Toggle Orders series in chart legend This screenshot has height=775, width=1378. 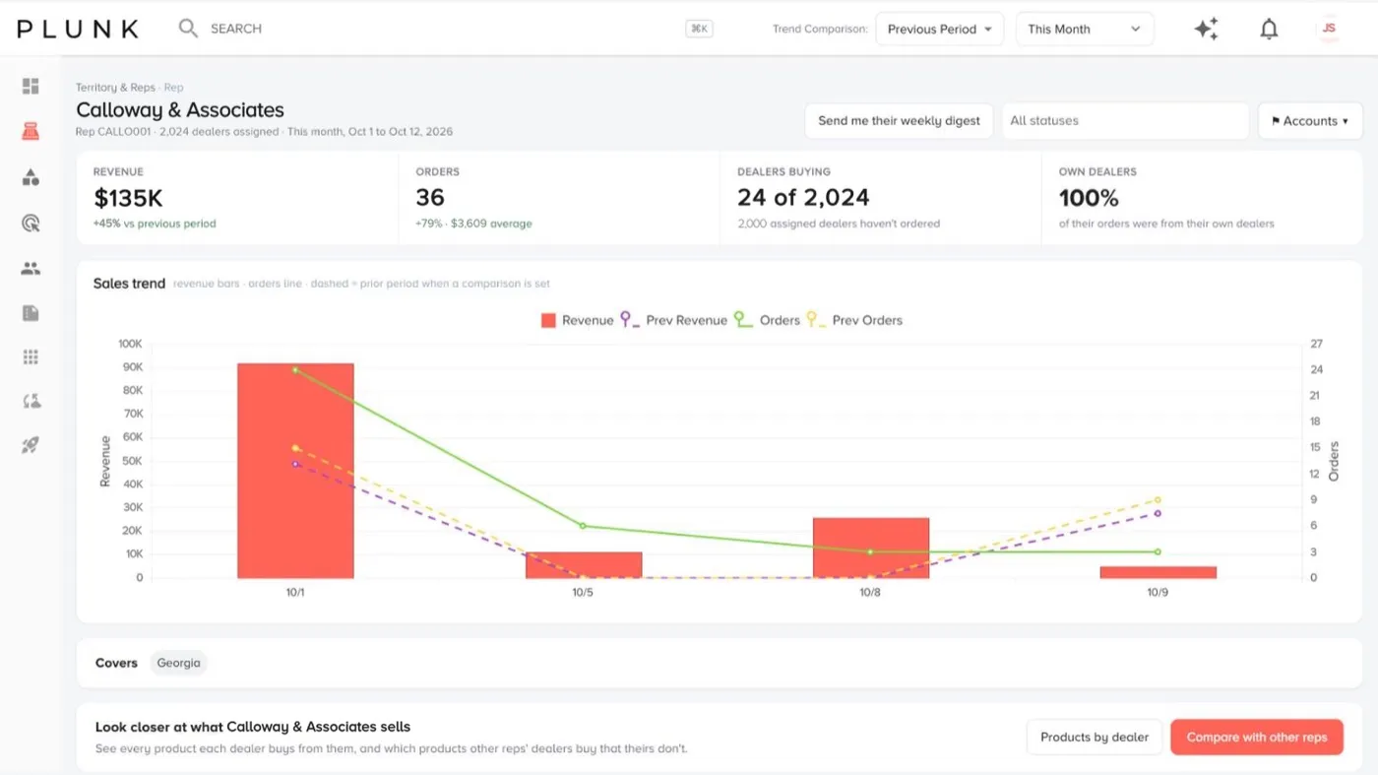[767, 320]
